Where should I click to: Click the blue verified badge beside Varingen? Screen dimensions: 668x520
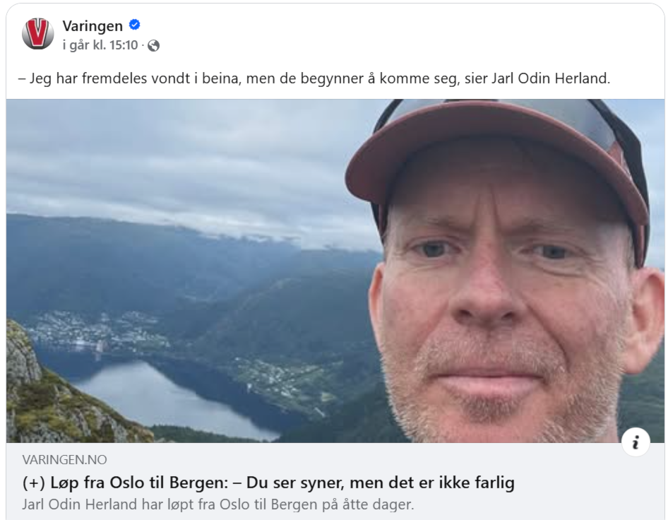click(x=135, y=25)
